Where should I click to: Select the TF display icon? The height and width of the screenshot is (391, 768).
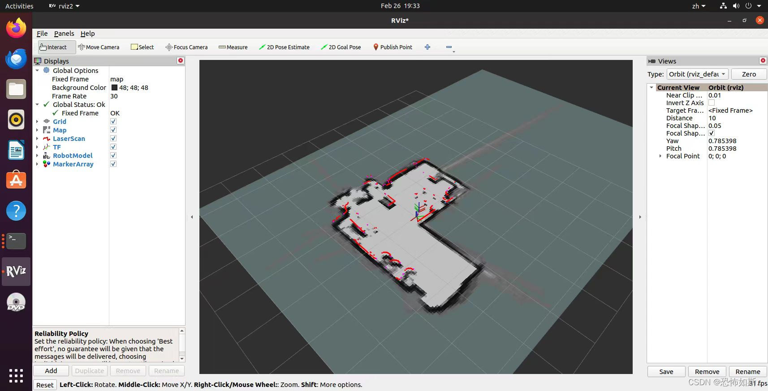(x=47, y=147)
